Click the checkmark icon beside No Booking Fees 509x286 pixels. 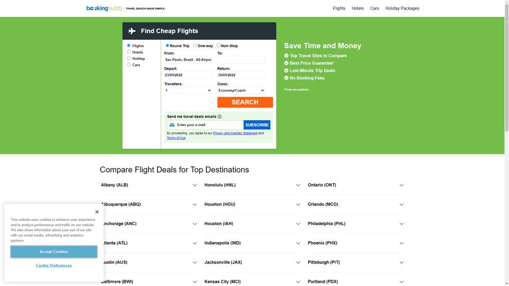[286, 78]
